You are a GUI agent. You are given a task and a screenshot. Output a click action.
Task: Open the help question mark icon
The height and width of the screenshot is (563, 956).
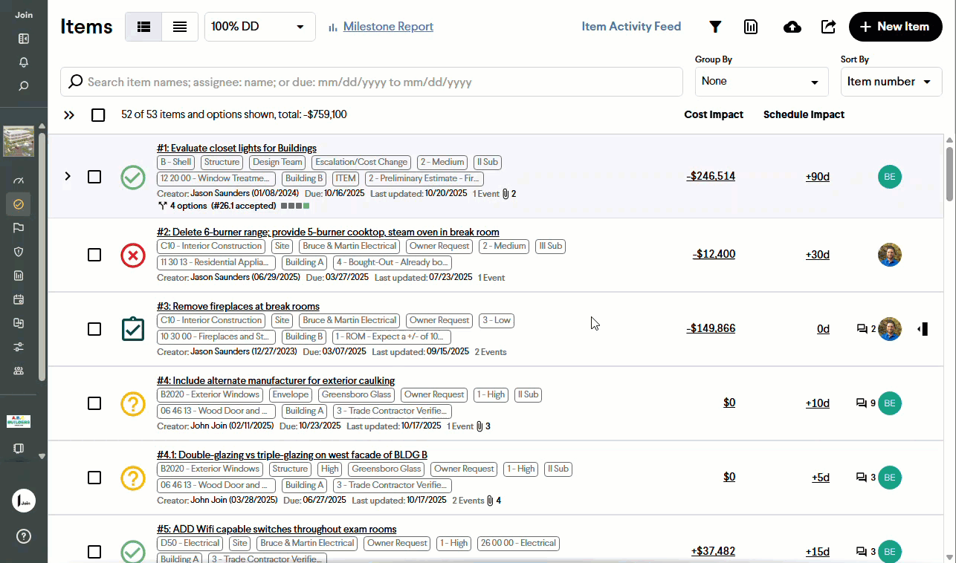click(24, 536)
